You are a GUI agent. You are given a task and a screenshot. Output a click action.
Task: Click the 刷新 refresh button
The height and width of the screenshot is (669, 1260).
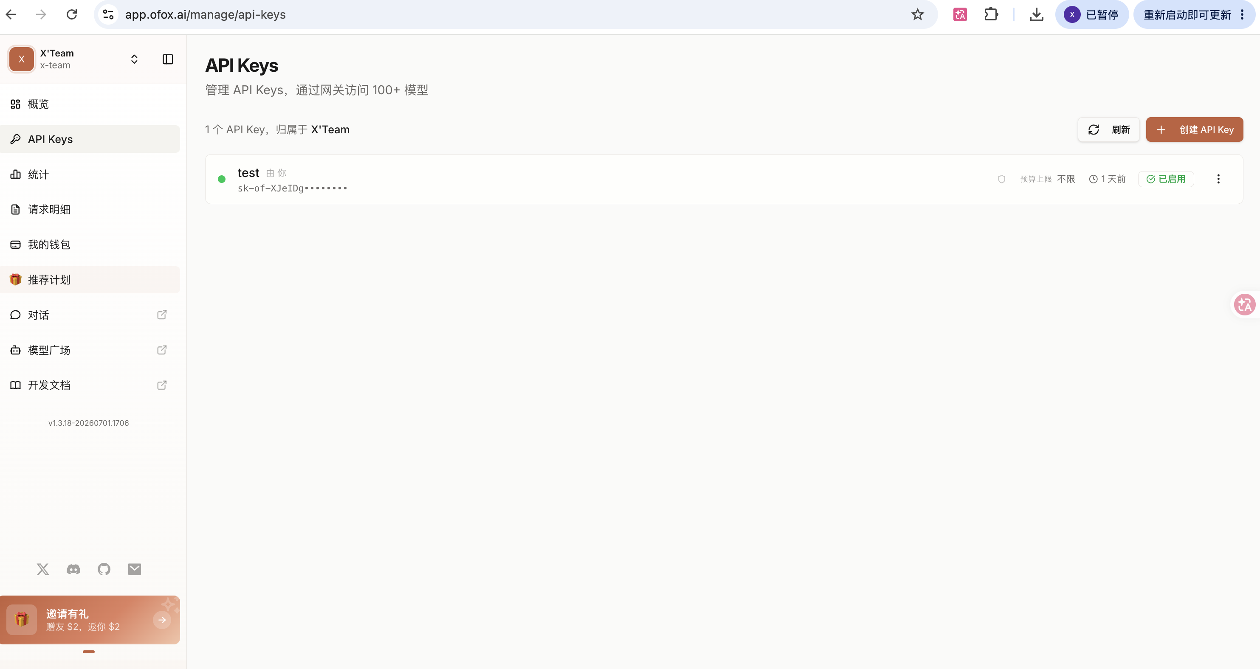pos(1108,129)
